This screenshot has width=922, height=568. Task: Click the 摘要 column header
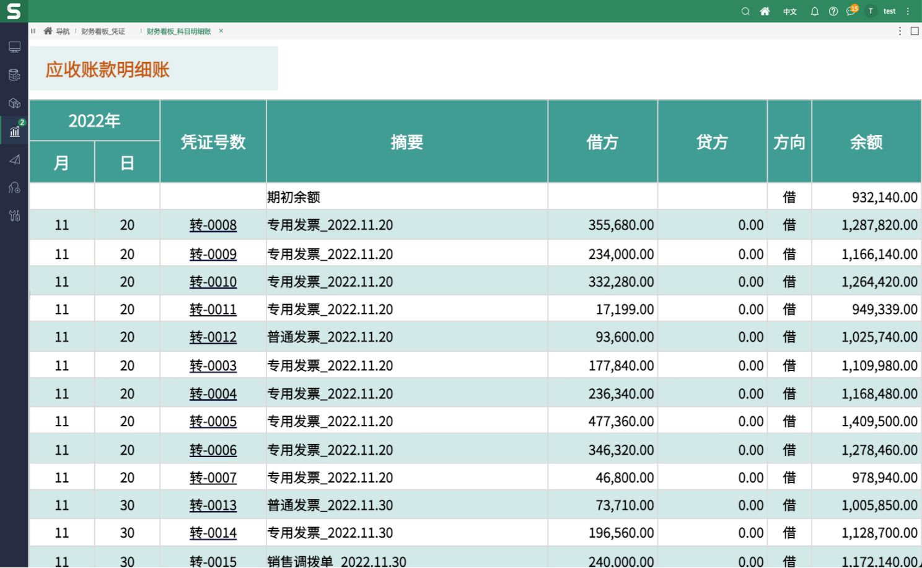tap(407, 142)
